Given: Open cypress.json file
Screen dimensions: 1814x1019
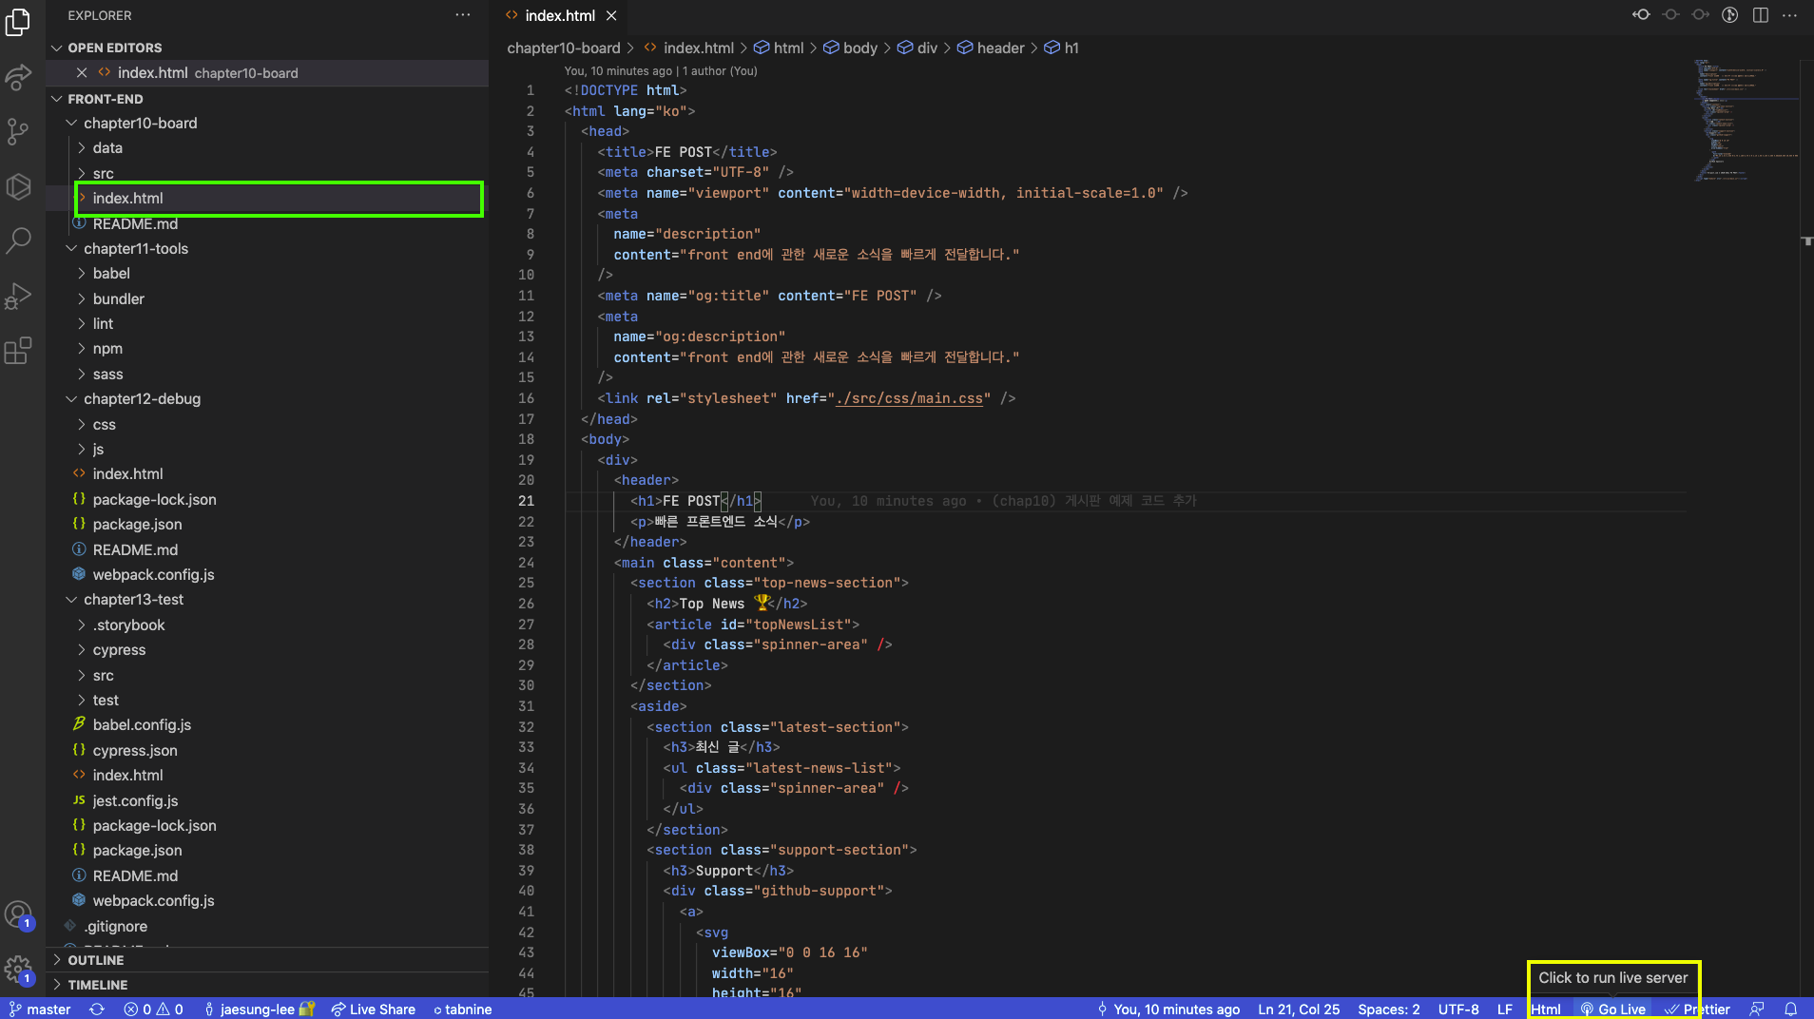Looking at the screenshot, I should (x=267, y=751).
